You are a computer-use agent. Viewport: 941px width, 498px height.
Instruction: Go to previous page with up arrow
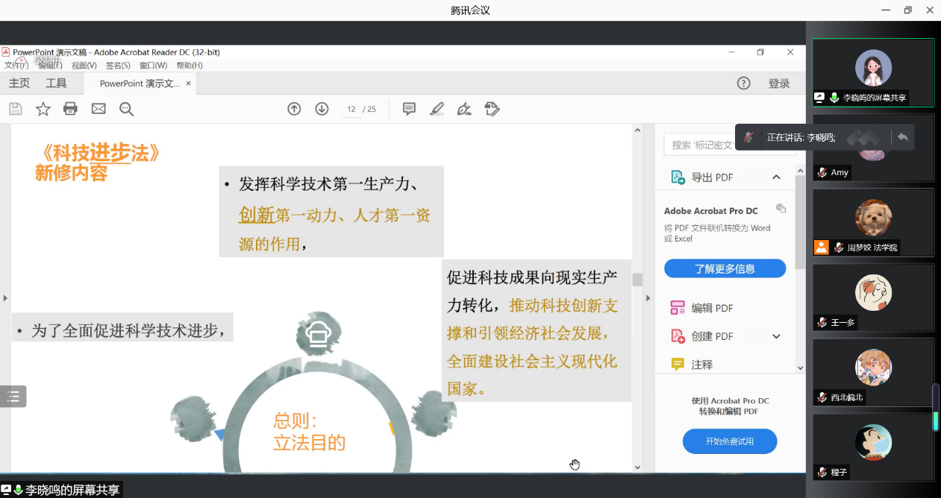[x=294, y=109]
